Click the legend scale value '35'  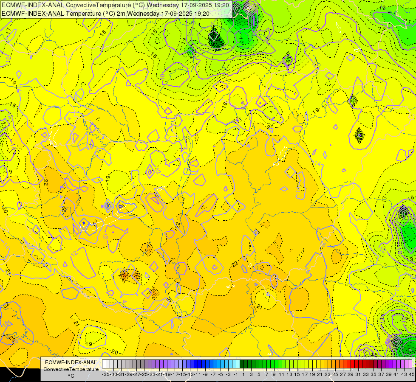[373, 375]
